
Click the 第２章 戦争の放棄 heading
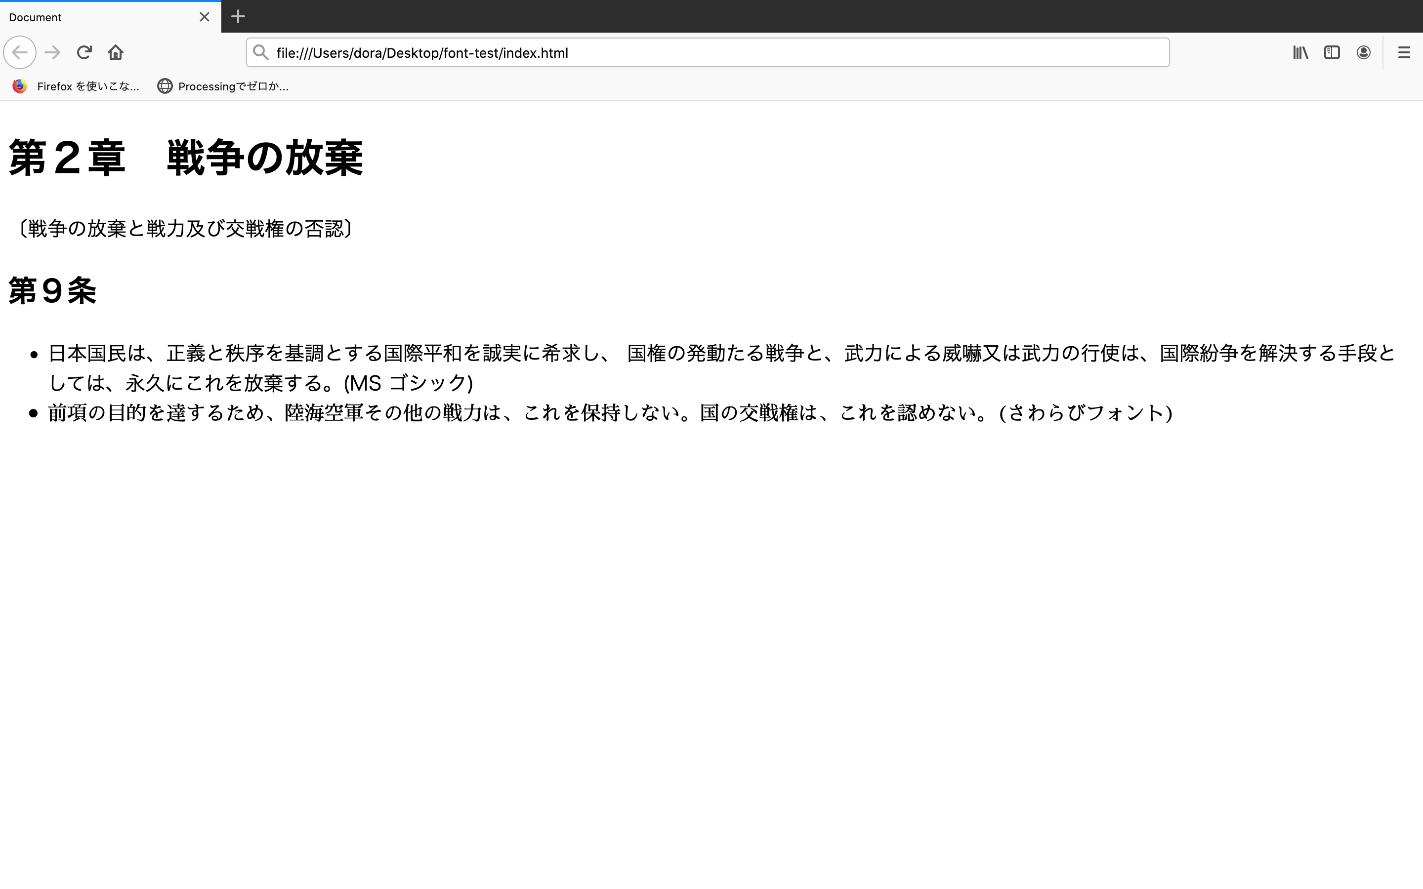[x=185, y=158]
